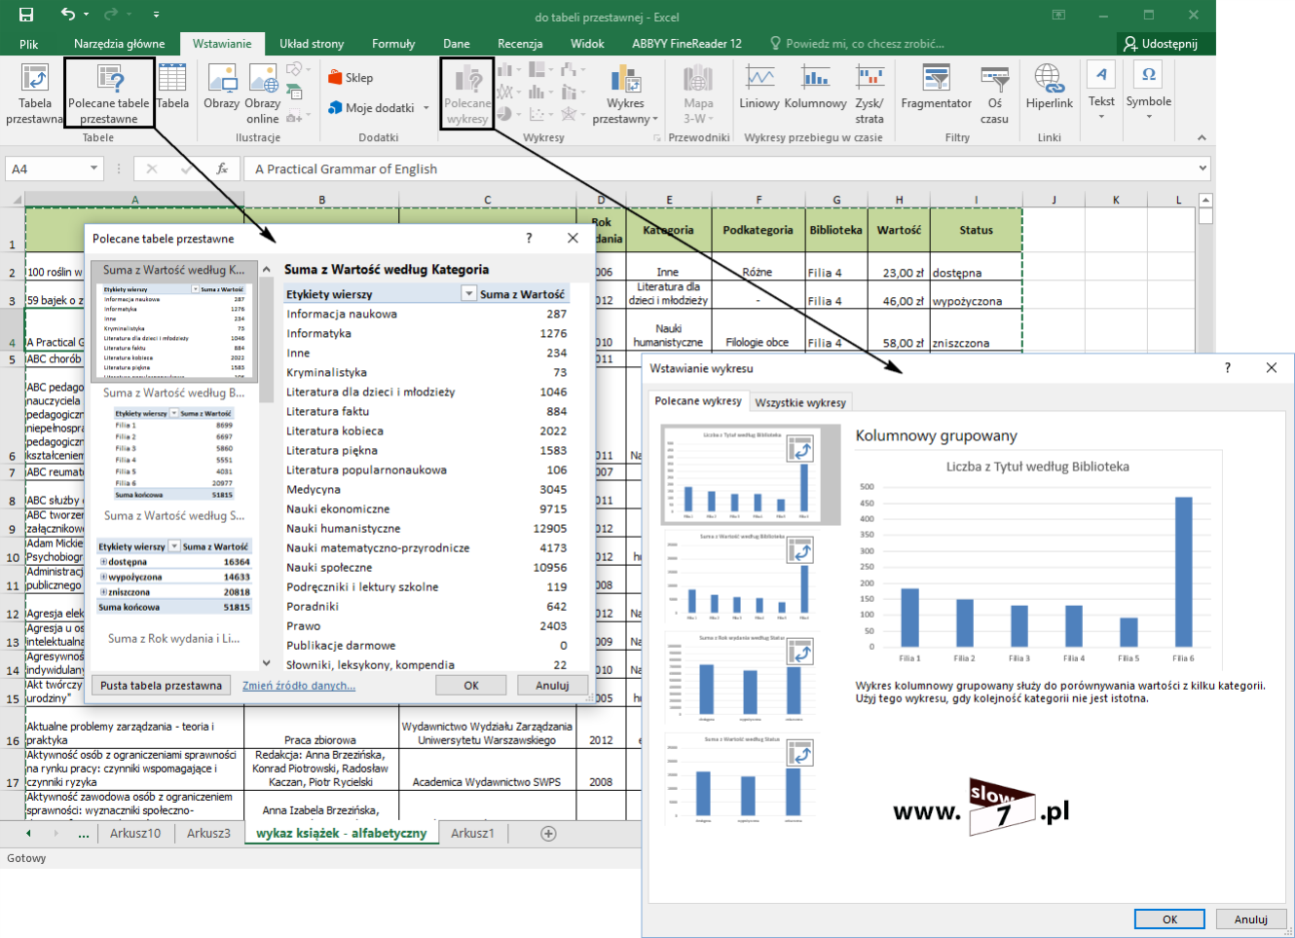This screenshot has height=938, width=1295.
Task: Switch to Formuły tab
Action: point(393,44)
